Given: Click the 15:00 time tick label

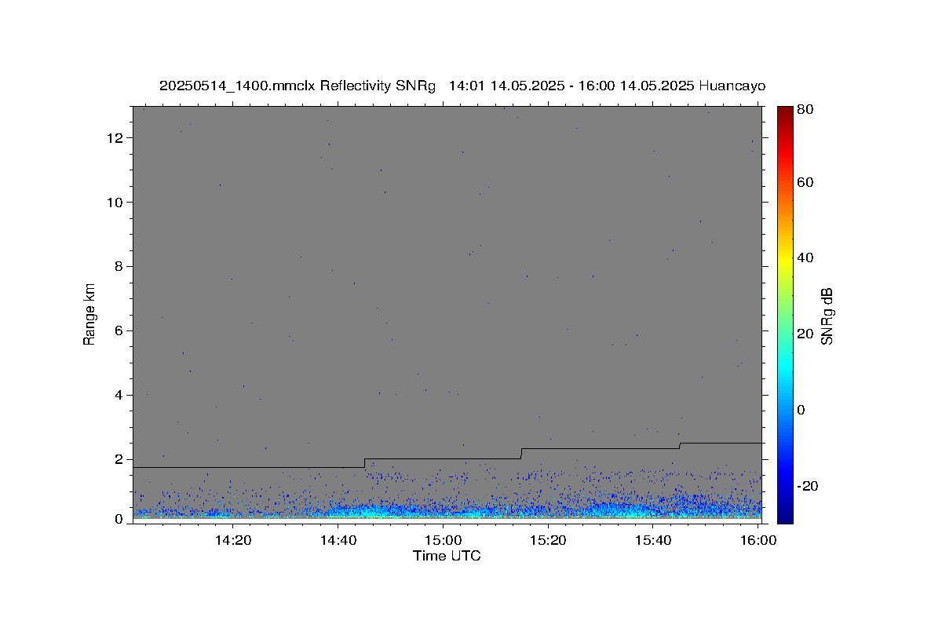Looking at the screenshot, I should (444, 540).
